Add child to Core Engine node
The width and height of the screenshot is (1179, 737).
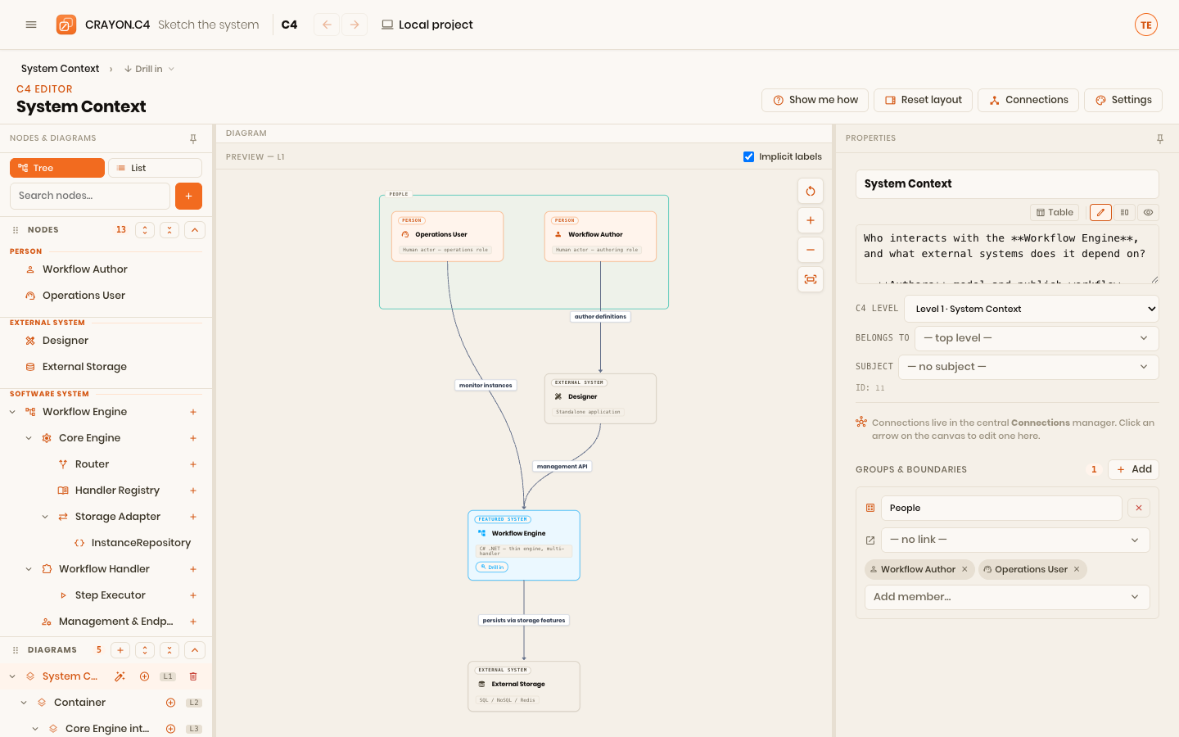pyautogui.click(x=193, y=438)
